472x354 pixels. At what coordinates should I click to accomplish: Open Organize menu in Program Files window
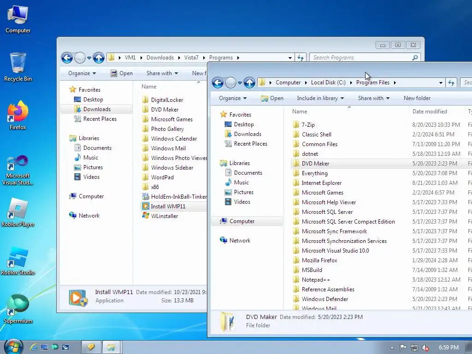coord(232,98)
